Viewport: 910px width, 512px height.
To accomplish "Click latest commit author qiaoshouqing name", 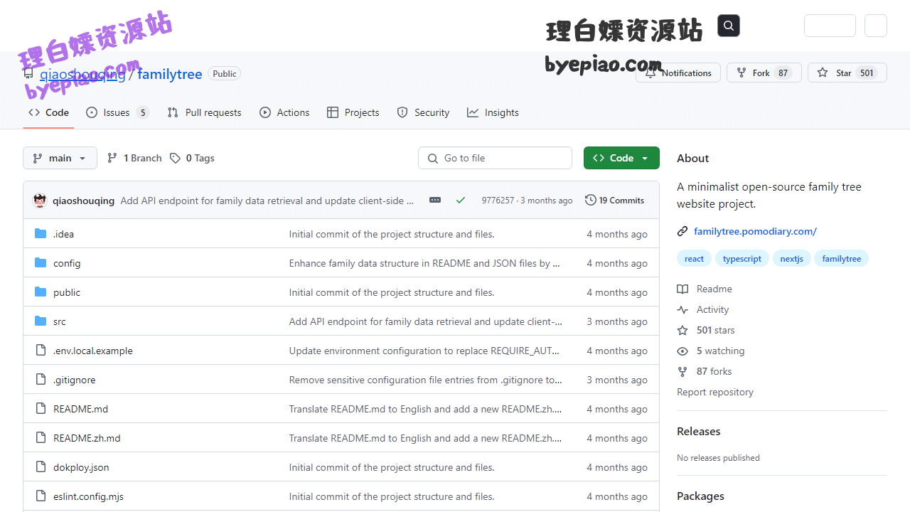I will tap(83, 201).
